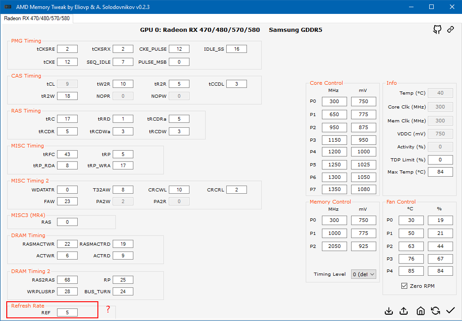Click the tRCDRa input field
The height and width of the screenshot is (321, 462).
[x=179, y=119]
